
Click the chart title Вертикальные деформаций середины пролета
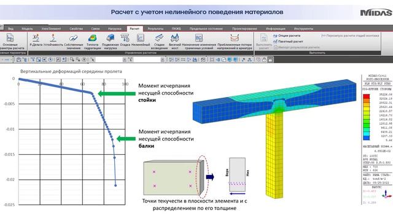tap(71, 71)
